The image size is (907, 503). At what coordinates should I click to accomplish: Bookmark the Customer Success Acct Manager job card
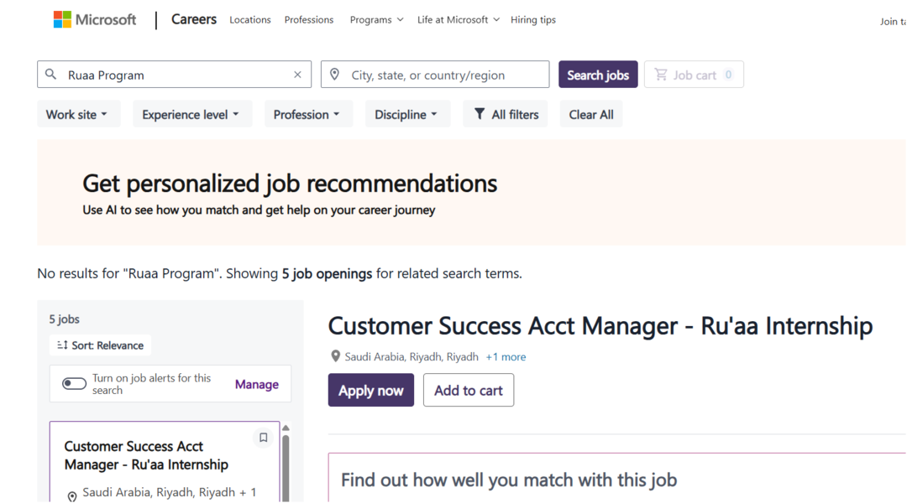tap(263, 438)
